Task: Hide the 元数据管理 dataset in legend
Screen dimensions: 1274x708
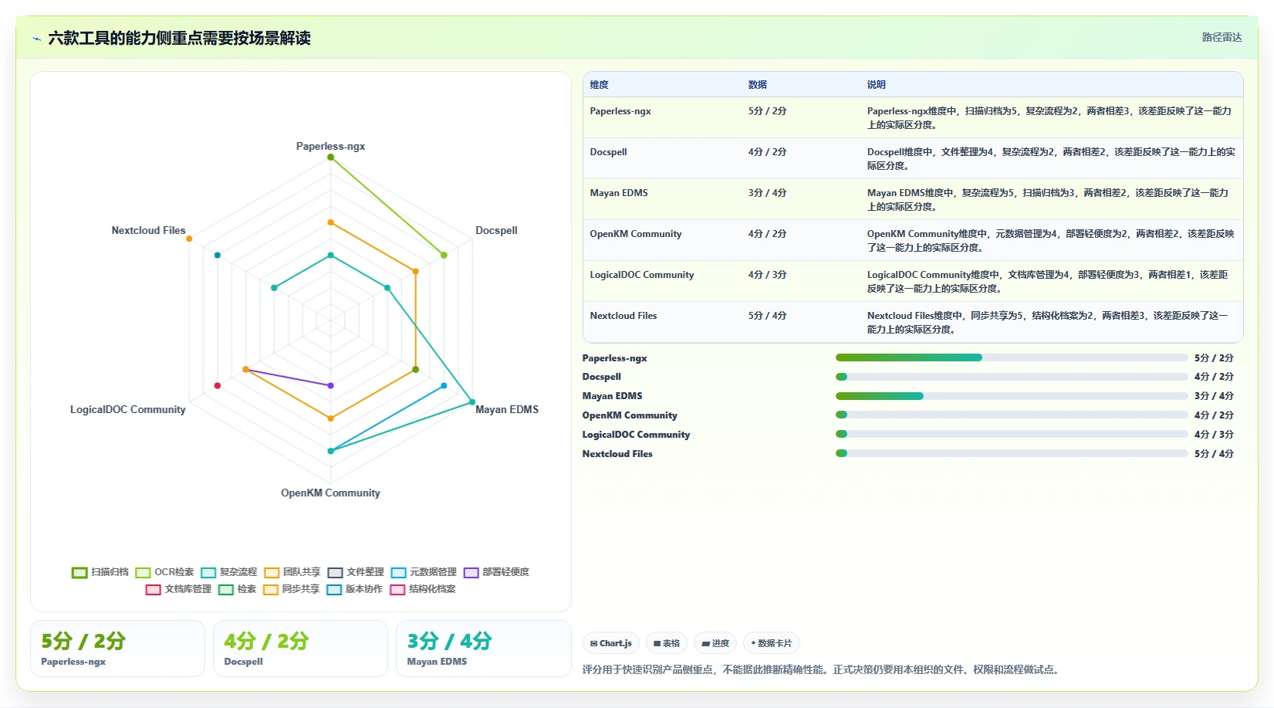Action: coord(424,572)
